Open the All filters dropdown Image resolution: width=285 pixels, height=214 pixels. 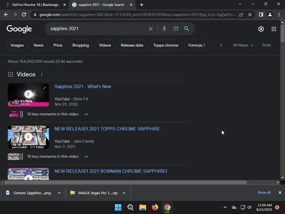click(243, 45)
